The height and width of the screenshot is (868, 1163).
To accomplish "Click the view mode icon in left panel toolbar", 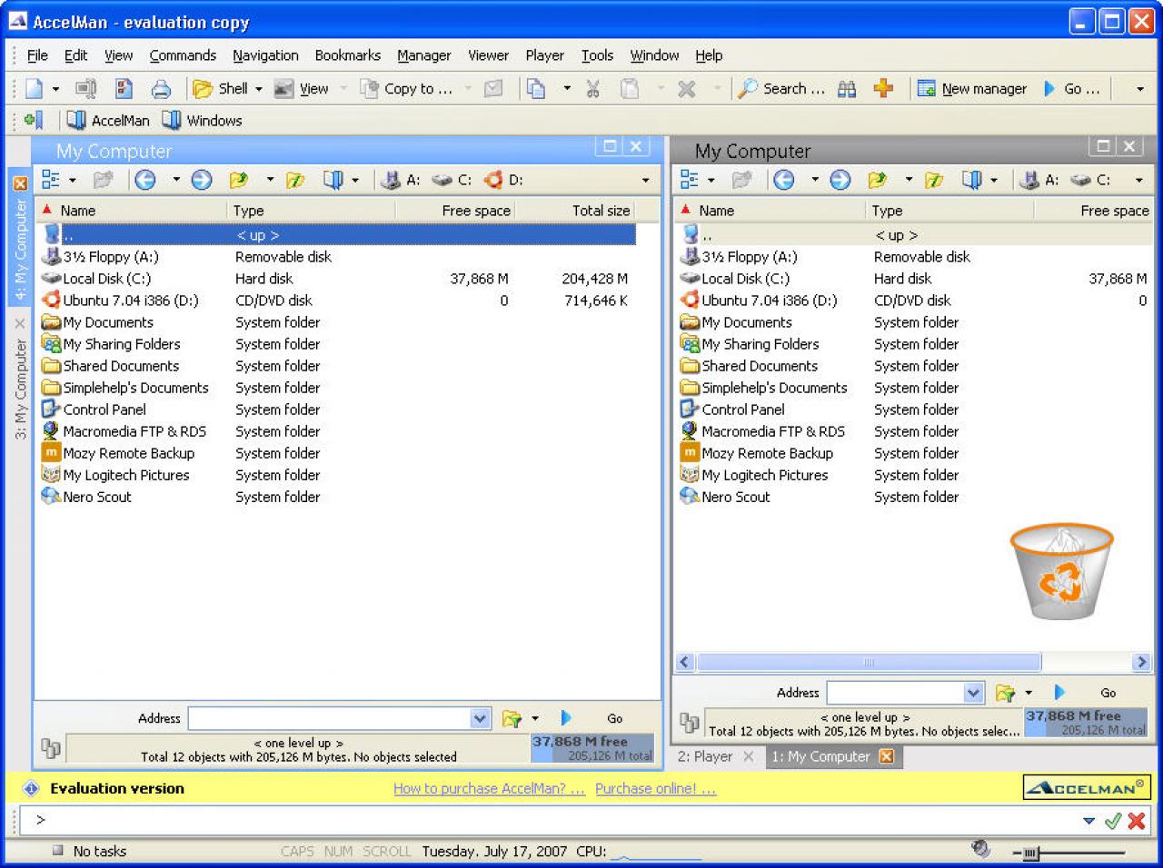I will [52, 180].
